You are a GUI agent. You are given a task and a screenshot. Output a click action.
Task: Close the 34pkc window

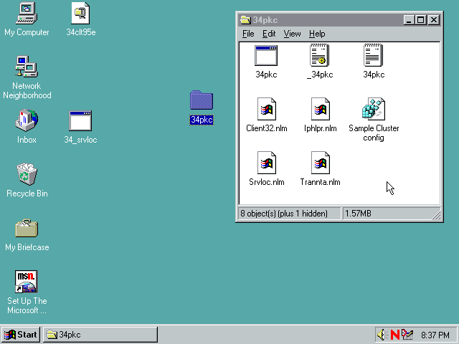pyautogui.click(x=434, y=20)
